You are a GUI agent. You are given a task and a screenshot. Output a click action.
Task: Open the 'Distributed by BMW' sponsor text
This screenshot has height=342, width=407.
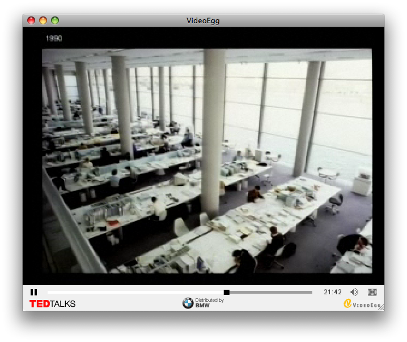pyautogui.click(x=209, y=303)
